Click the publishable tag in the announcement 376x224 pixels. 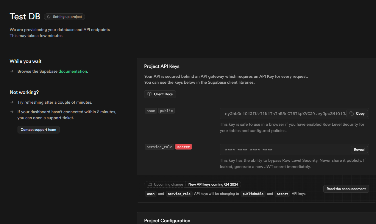tap(253, 194)
